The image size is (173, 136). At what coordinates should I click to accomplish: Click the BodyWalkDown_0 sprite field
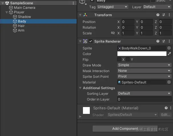click(x=144, y=48)
